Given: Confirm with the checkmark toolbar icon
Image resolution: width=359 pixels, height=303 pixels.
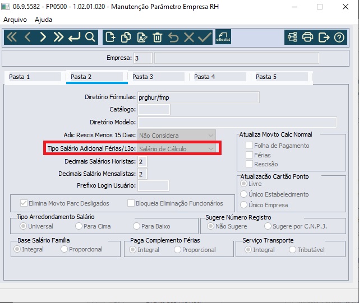Looking at the screenshot, I should click(x=205, y=37).
